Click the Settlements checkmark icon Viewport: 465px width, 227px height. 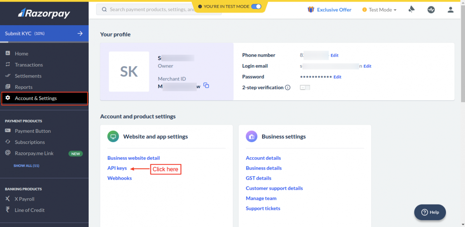(8, 76)
